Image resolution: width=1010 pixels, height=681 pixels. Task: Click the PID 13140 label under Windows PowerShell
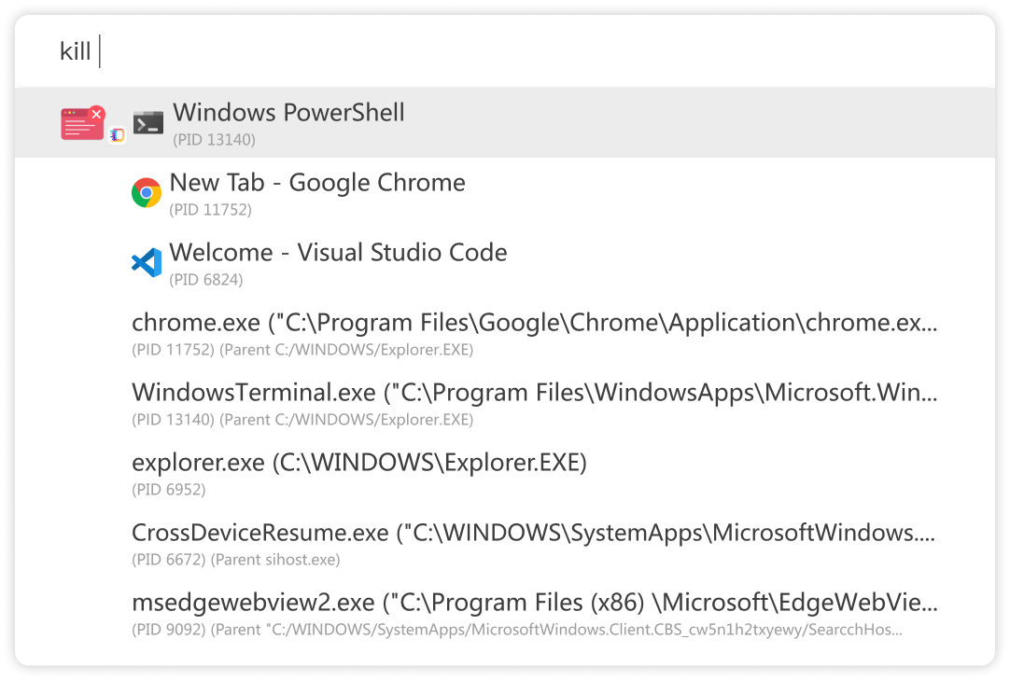[214, 140]
